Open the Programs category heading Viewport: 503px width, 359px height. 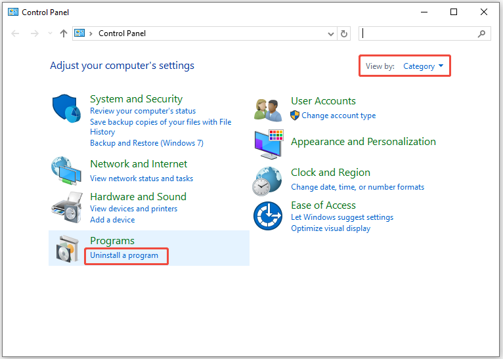click(x=112, y=241)
